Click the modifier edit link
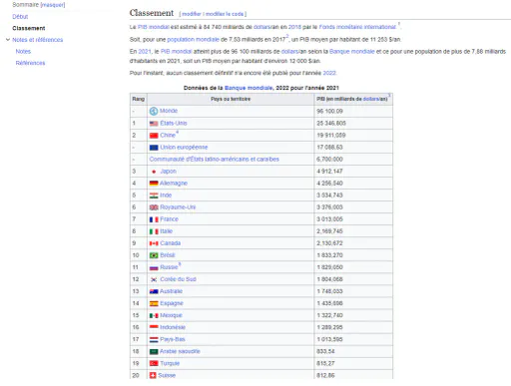 click(192, 14)
